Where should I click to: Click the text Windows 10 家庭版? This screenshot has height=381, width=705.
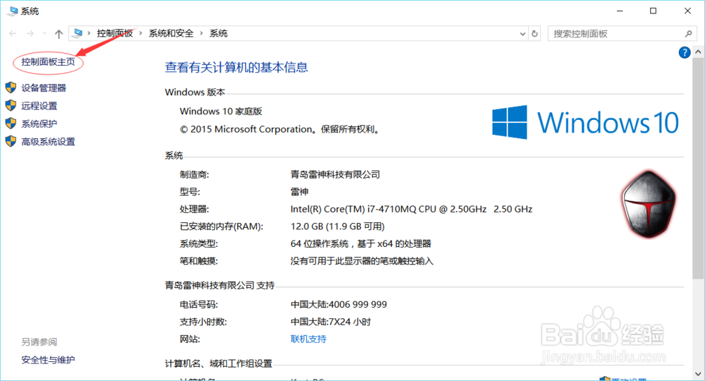point(221,111)
